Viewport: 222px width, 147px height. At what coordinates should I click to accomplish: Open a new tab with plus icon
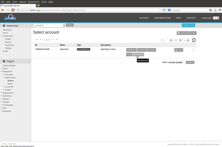pyautogui.click(x=38, y=6)
